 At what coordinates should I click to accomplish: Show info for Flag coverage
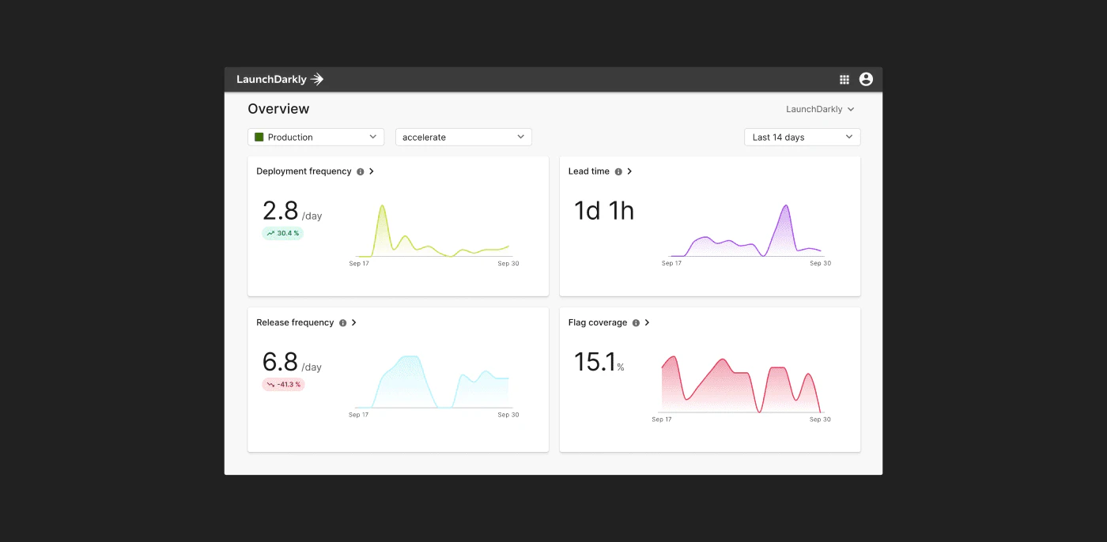tap(636, 323)
